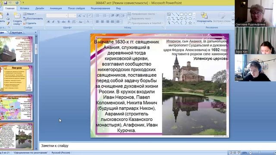Select the rectangle shape
This screenshot has height=155, width=276.
[182, 14]
